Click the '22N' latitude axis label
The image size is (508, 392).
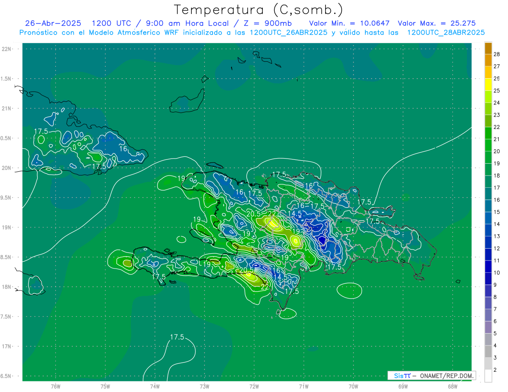6,49
